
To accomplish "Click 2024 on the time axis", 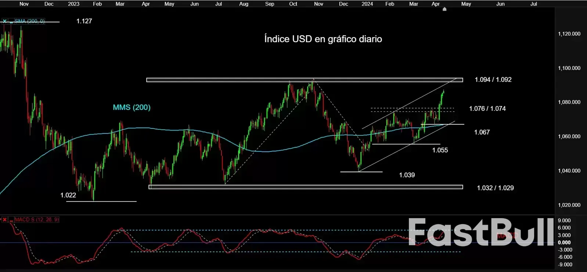I will [x=367, y=4].
